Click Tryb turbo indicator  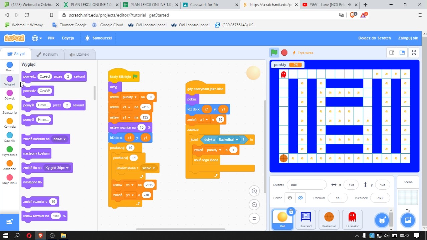point(303,53)
